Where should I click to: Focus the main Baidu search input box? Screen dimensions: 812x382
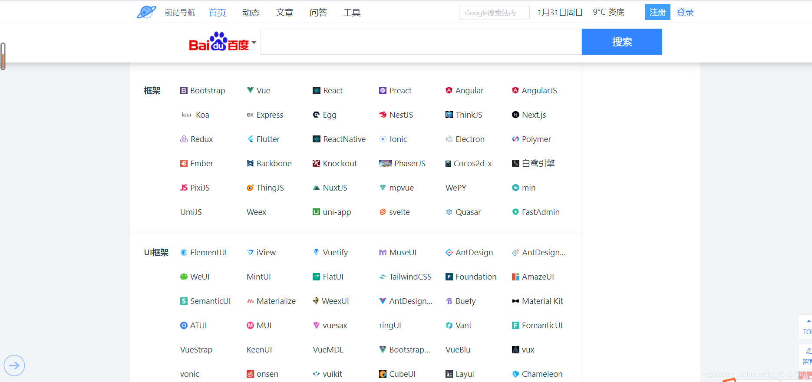tap(421, 42)
